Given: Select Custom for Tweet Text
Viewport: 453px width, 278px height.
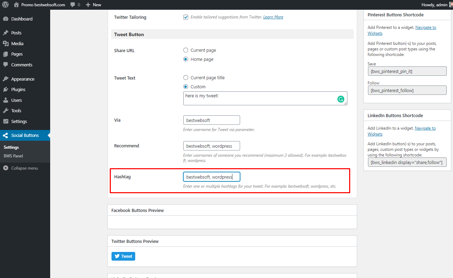Looking at the screenshot, I should [x=186, y=87].
